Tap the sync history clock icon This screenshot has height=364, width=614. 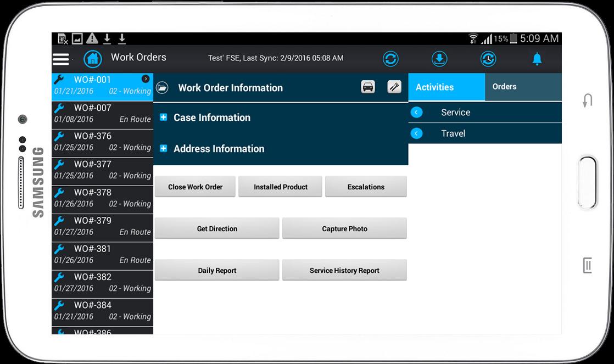[x=488, y=59]
